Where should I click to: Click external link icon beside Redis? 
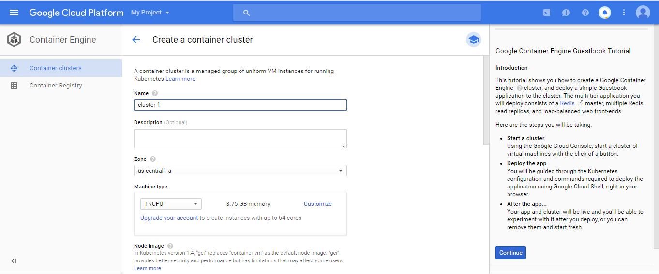tap(580, 103)
